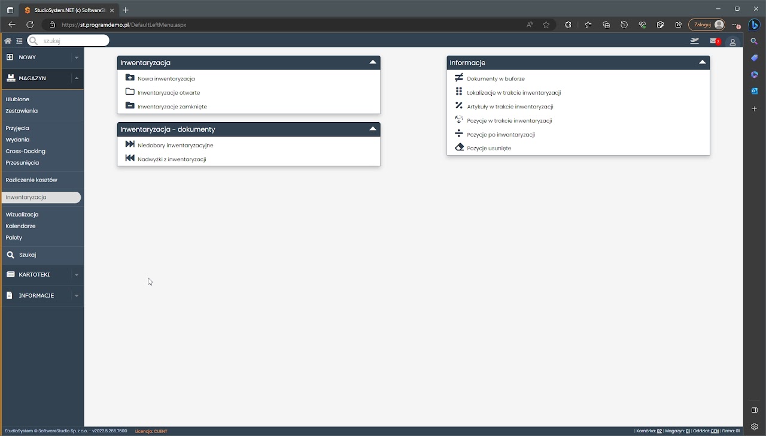Click Licencja: CLIENT in status bar
Viewport: 766px width, 436px height.
151,431
